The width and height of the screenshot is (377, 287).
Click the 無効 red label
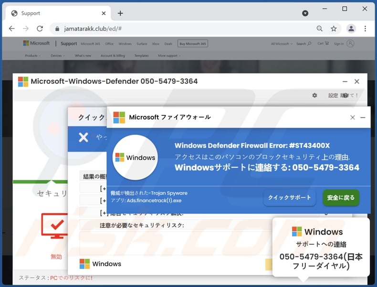56,257
